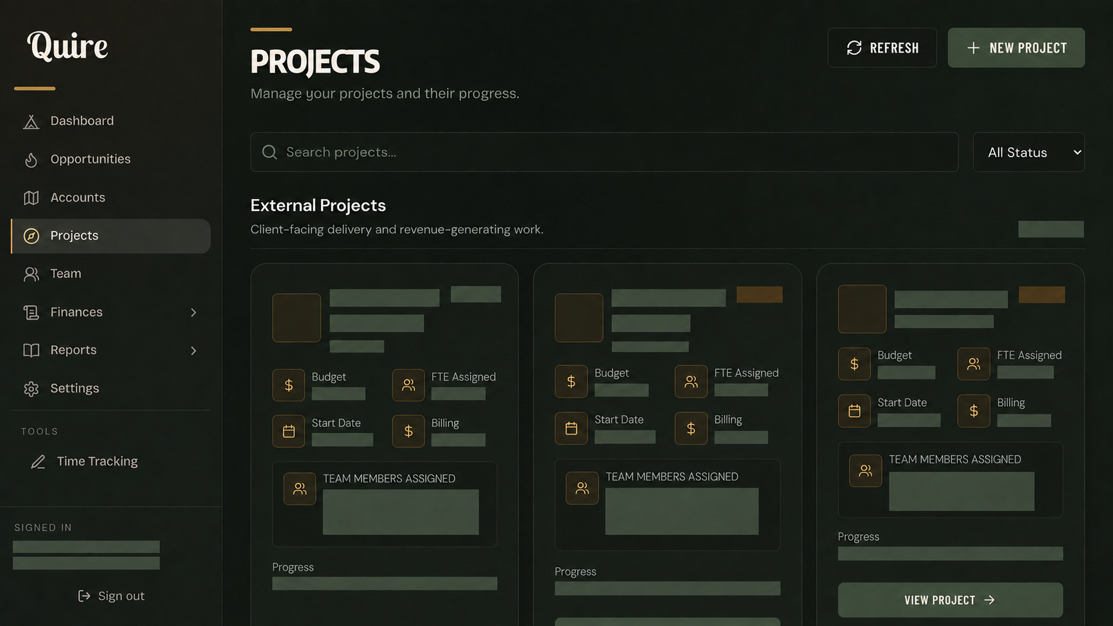Screen dimensions: 1113x626
Task: Click the Sign out link
Action: (111, 596)
